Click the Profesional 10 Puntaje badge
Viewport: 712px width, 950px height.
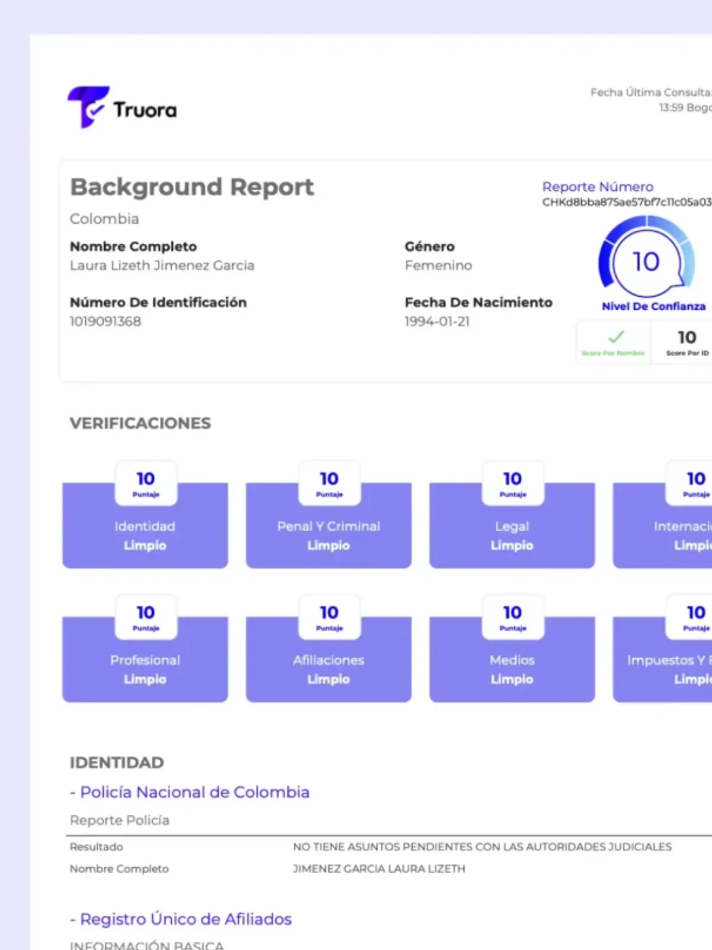pos(146,617)
